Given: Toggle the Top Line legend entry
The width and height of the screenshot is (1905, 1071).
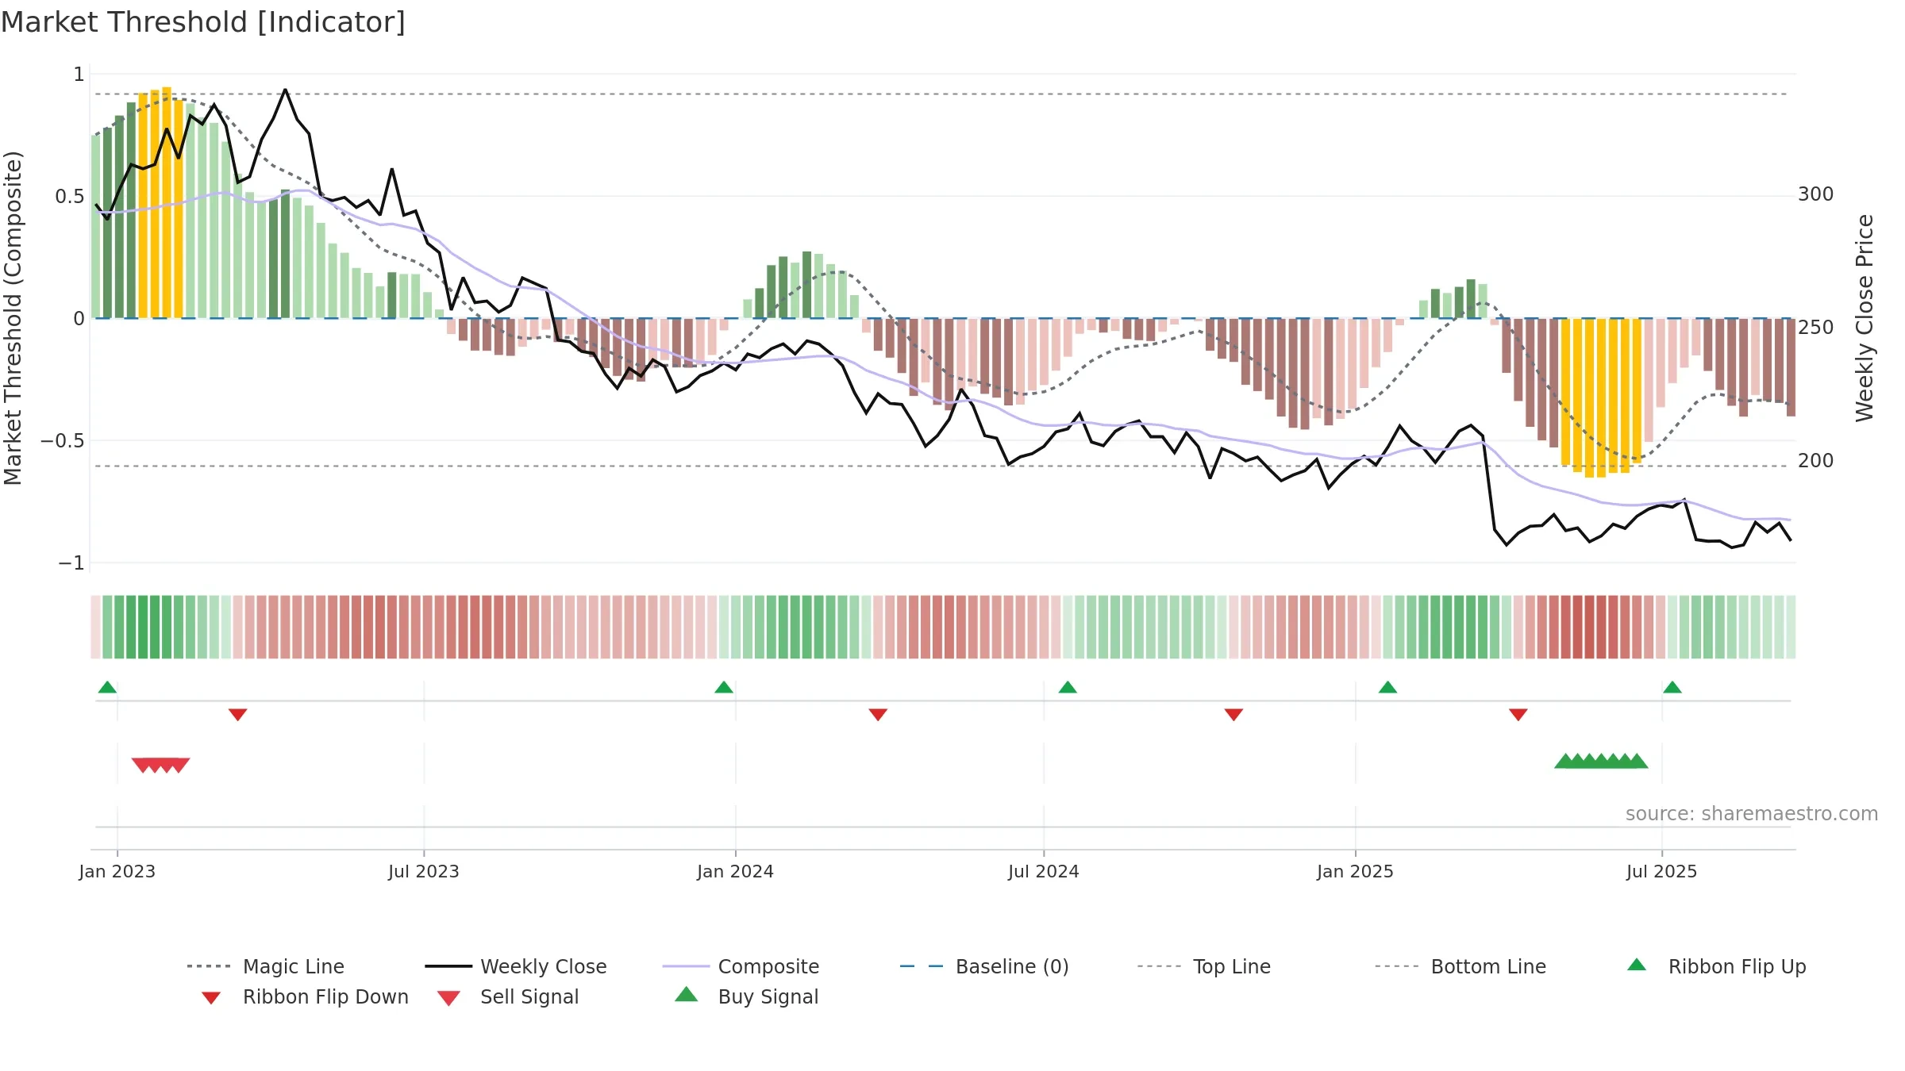Looking at the screenshot, I should click(1203, 966).
